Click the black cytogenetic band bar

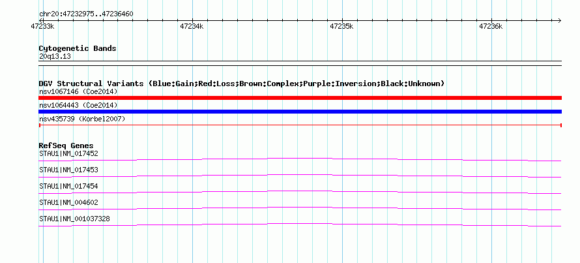300,63
